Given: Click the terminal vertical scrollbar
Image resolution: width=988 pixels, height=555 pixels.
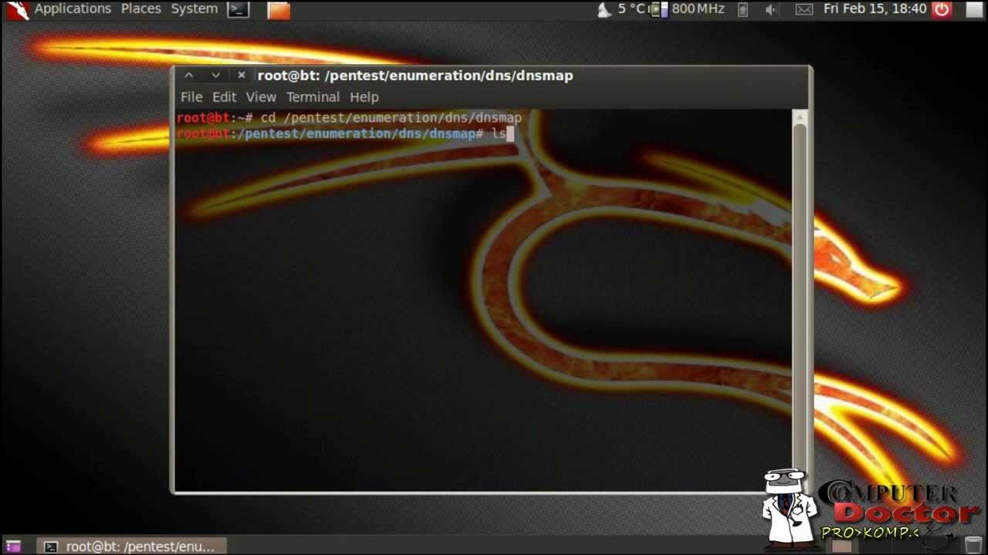Looking at the screenshot, I should coord(800,301).
